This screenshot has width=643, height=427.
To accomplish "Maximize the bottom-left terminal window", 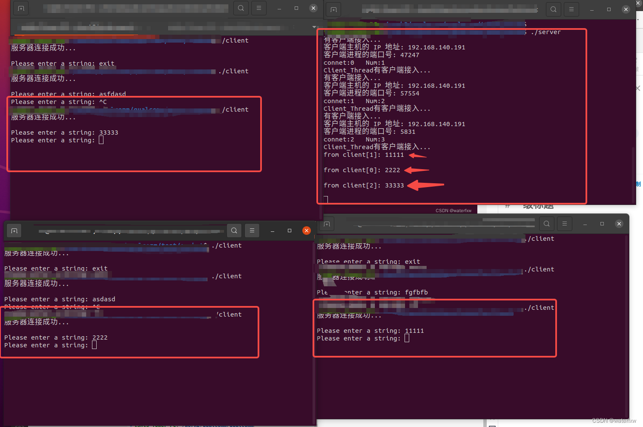I will (290, 231).
